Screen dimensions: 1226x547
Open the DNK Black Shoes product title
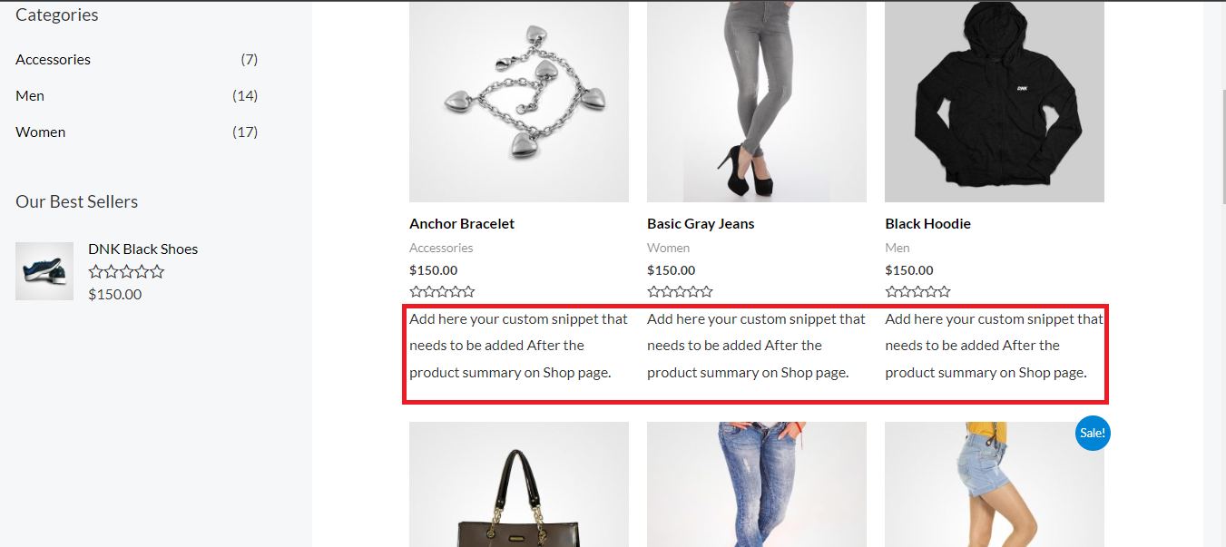pyautogui.click(x=142, y=249)
